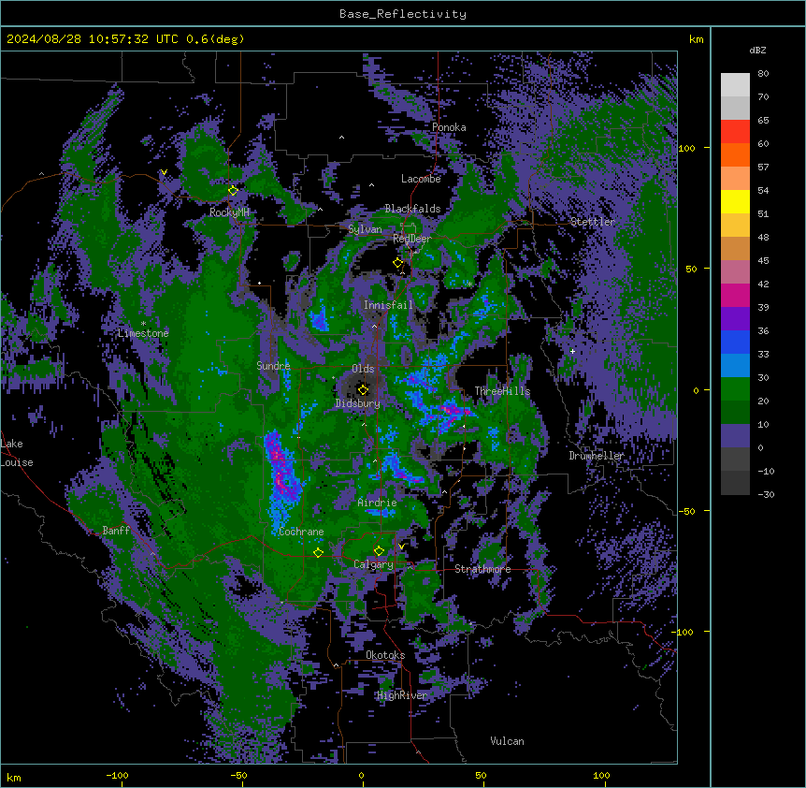The image size is (806, 788).
Task: Click the Blackfalds city label
Action: coord(412,209)
